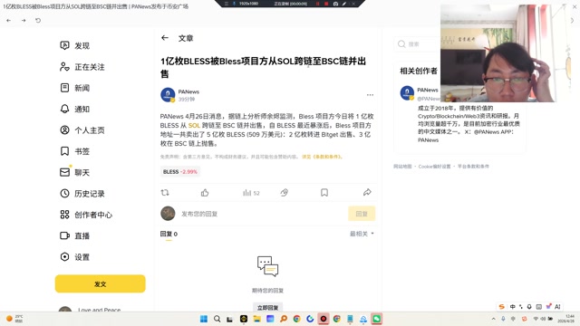Click the BLESS -2.99% token tag
The image size is (580, 326).
pyautogui.click(x=180, y=172)
